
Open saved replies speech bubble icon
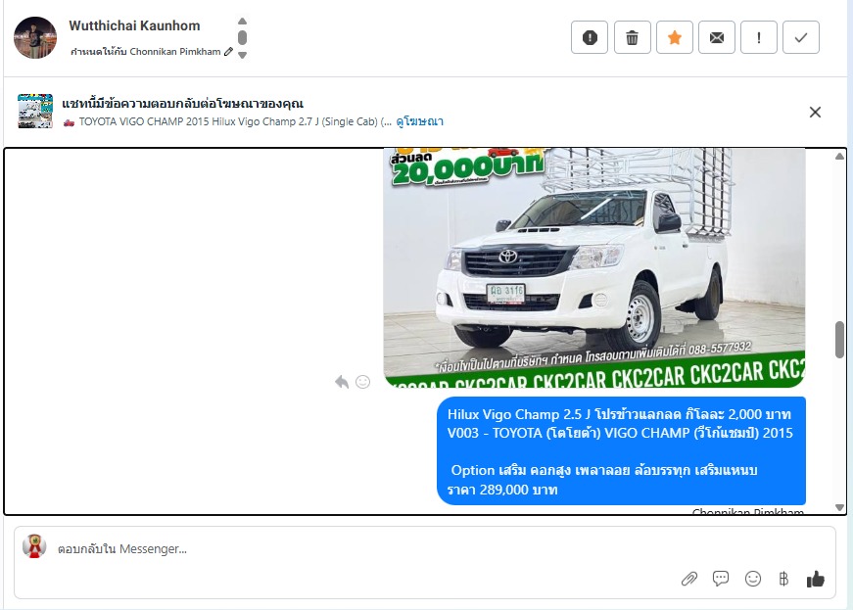[x=721, y=579]
